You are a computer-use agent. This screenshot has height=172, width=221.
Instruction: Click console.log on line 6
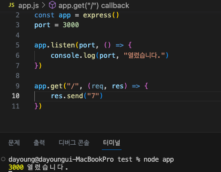tap(73, 55)
